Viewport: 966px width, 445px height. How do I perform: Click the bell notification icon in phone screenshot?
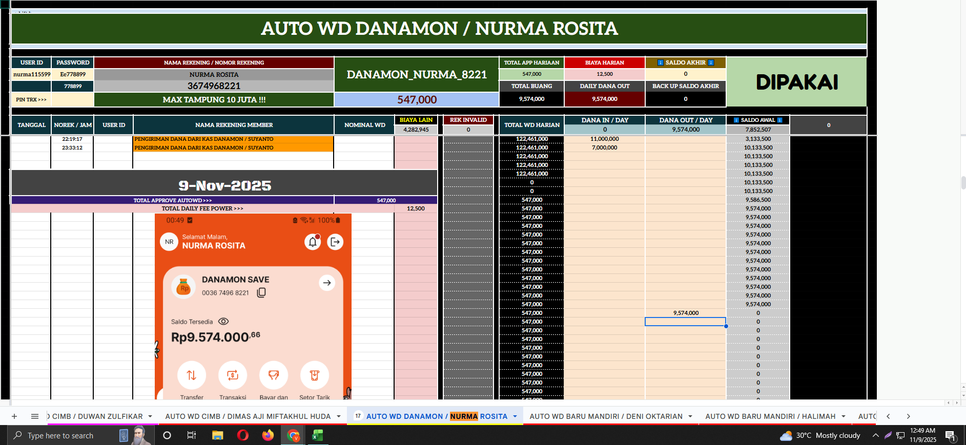click(x=313, y=242)
